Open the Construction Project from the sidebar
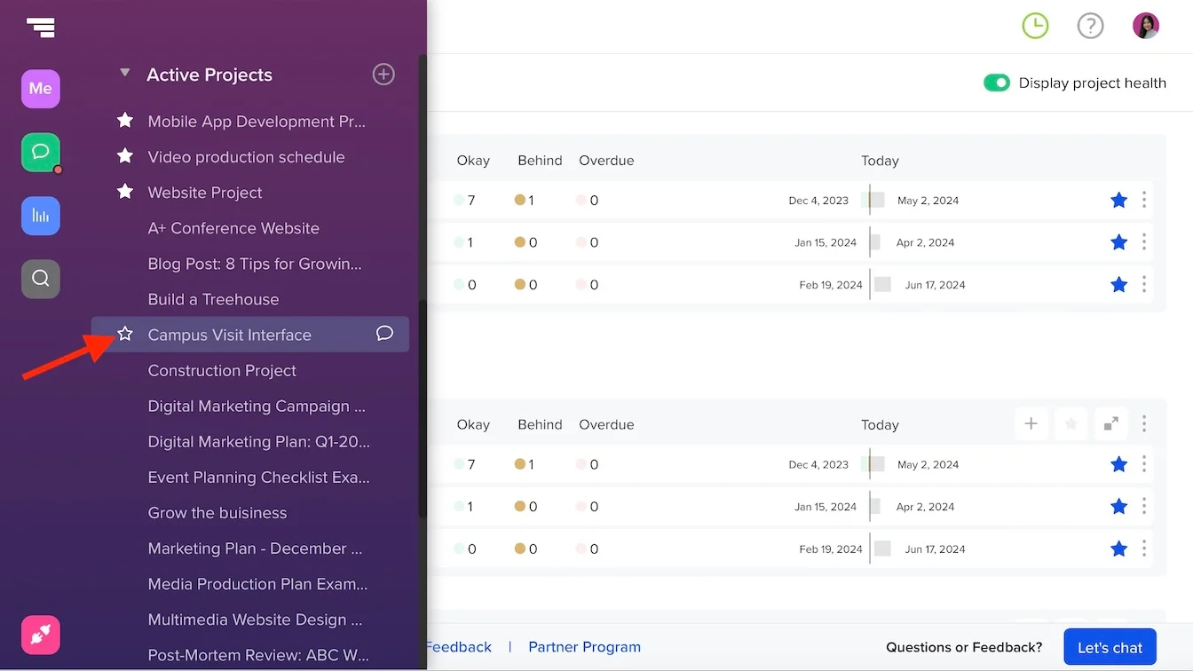Screen dimensions: 1193x671 coord(222,370)
